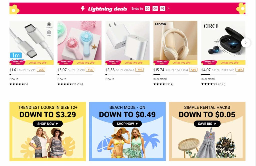Open Lightning deals via banner arrow chevron
The width and height of the screenshot is (256, 166).
point(168,9)
